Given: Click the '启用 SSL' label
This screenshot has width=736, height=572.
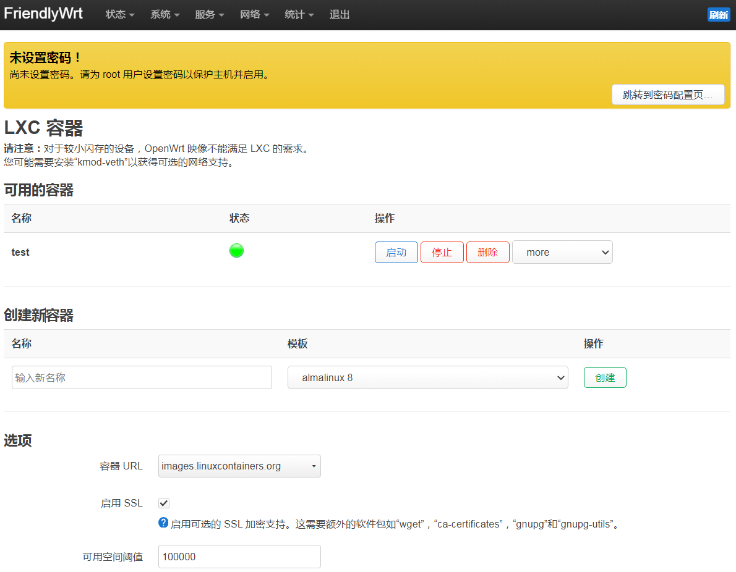Looking at the screenshot, I should click(x=122, y=503).
